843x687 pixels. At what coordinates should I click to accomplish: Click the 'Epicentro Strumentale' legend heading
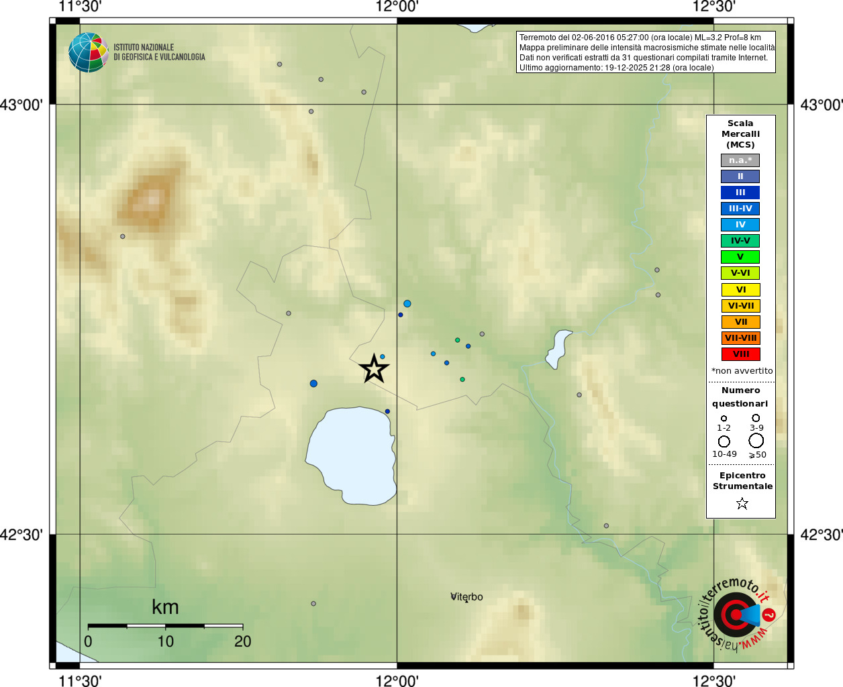click(x=742, y=481)
